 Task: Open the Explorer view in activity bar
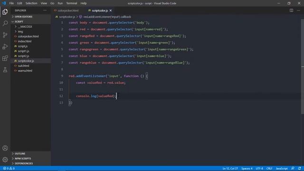click(x=5, y=12)
